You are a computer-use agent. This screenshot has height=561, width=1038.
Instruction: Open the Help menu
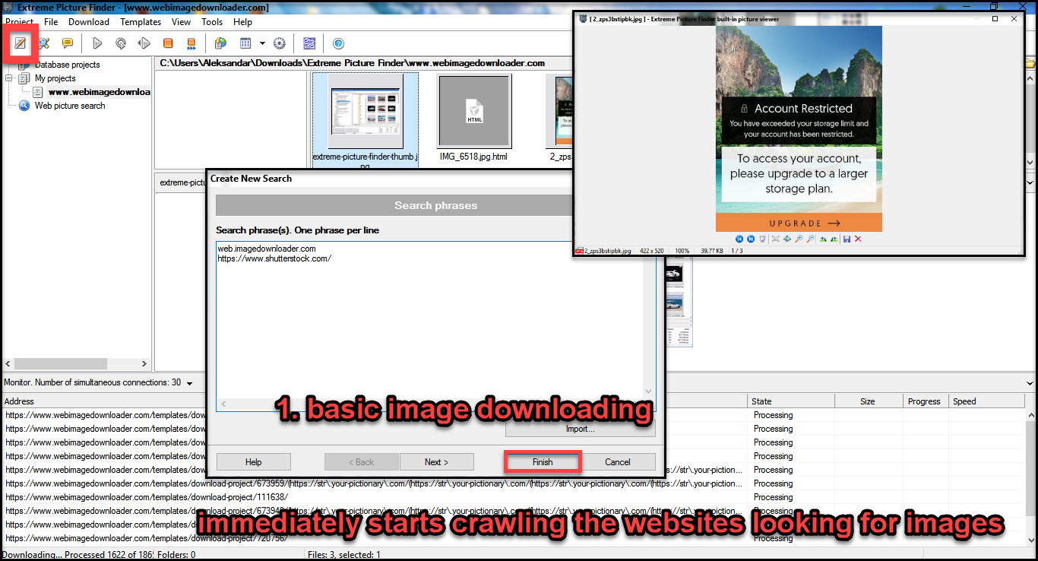(242, 22)
